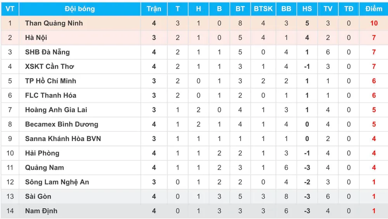The image size is (388, 219).
Task: Click Sanna Khánh Hòa BVN team name
Action: click(63, 139)
